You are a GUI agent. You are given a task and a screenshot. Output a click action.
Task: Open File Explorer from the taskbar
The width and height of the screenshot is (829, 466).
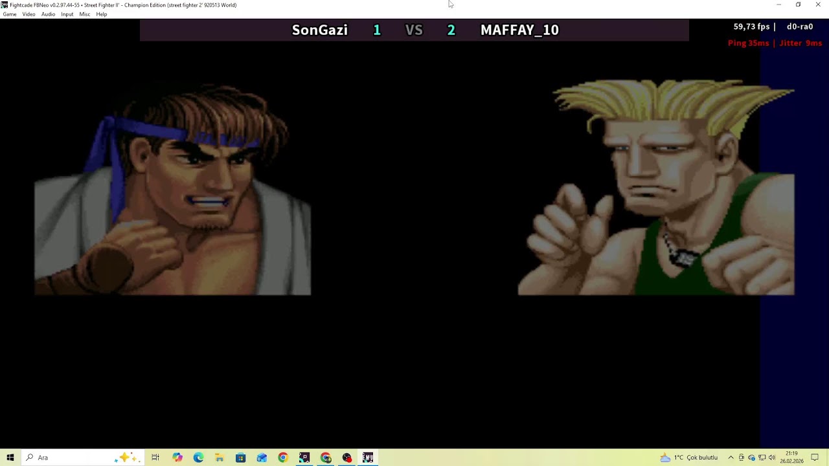pyautogui.click(x=220, y=458)
